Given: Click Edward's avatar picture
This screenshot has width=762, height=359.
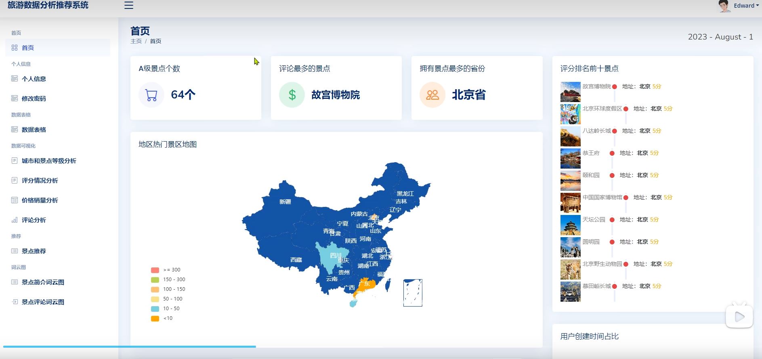Looking at the screenshot, I should click(x=724, y=6).
